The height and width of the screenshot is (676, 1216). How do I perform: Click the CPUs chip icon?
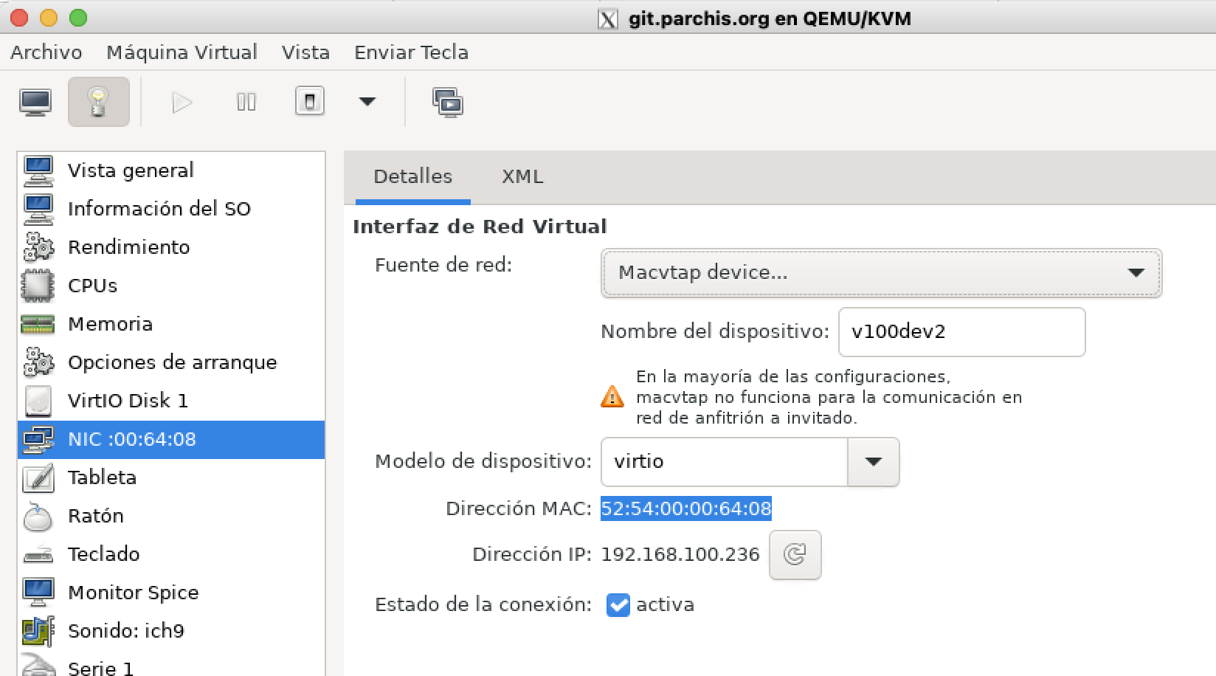(x=38, y=286)
